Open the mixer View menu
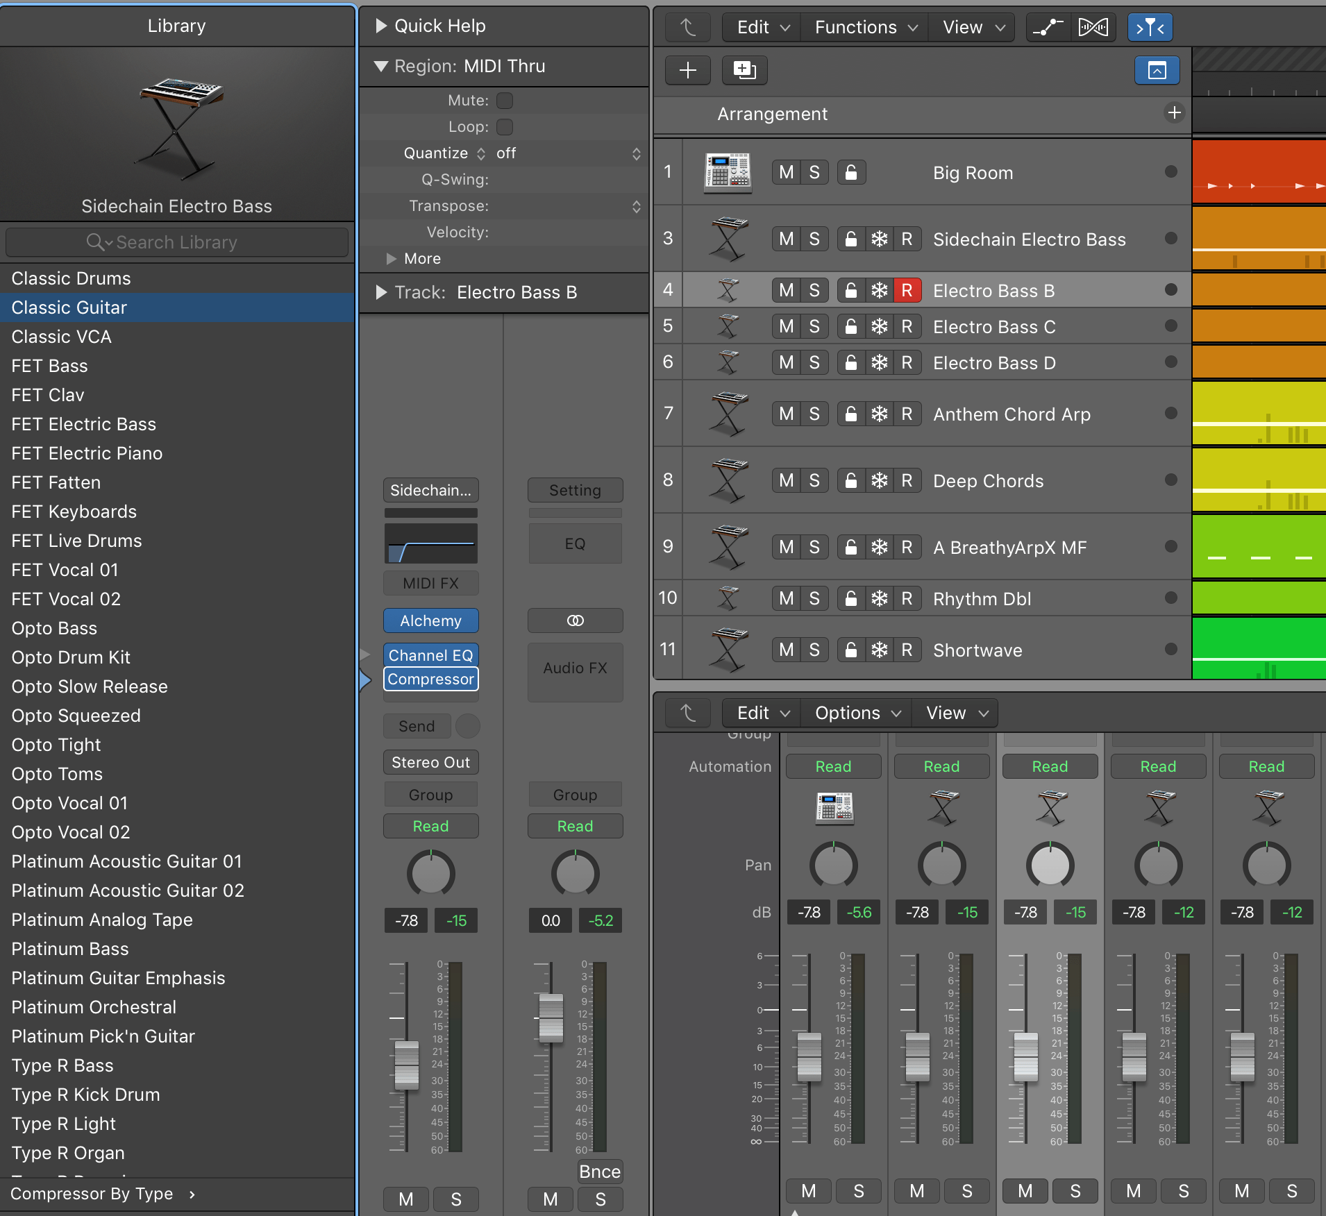Screen dimensions: 1326x1216 (x=957, y=713)
